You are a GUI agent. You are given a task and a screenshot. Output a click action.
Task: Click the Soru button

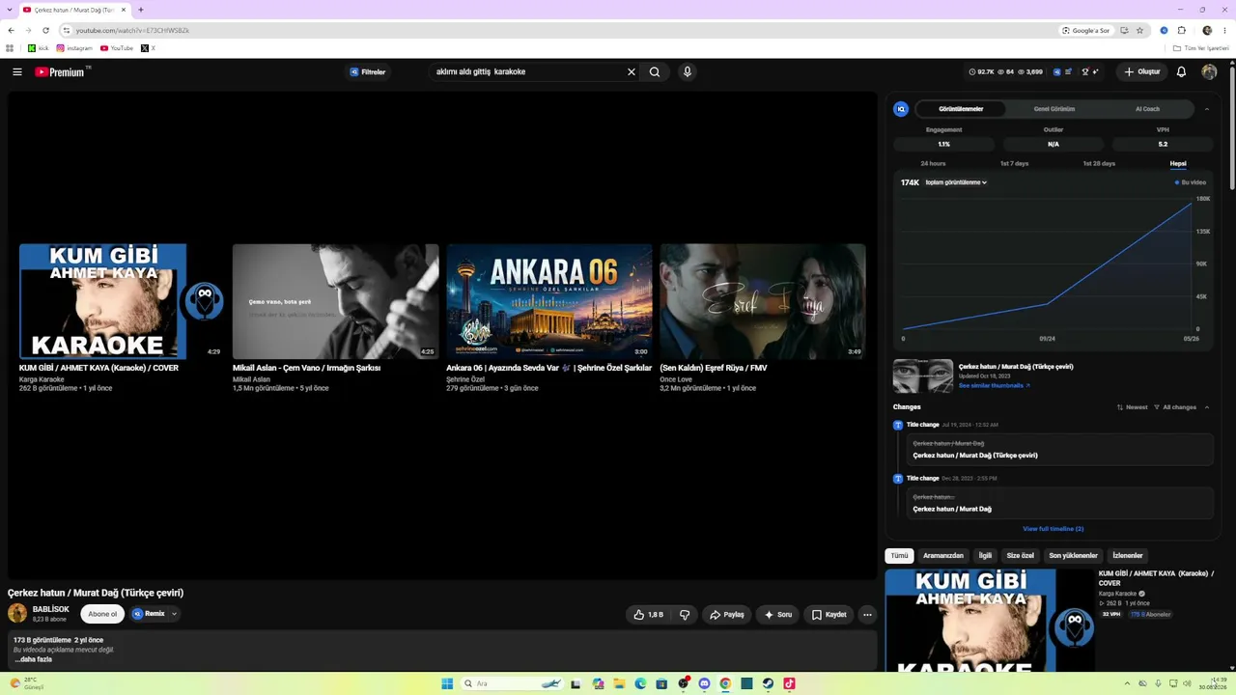pyautogui.click(x=777, y=615)
